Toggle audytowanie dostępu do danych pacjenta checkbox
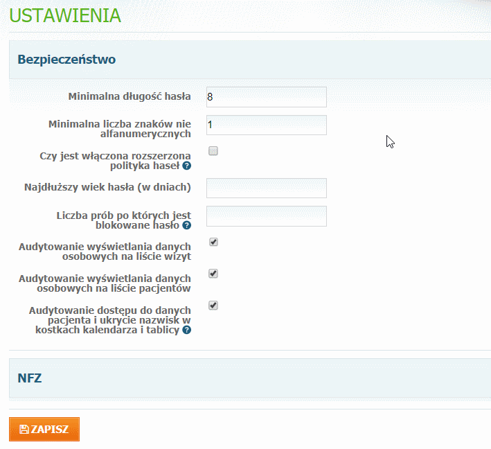Viewport: 491px width, 449px height. point(213,305)
